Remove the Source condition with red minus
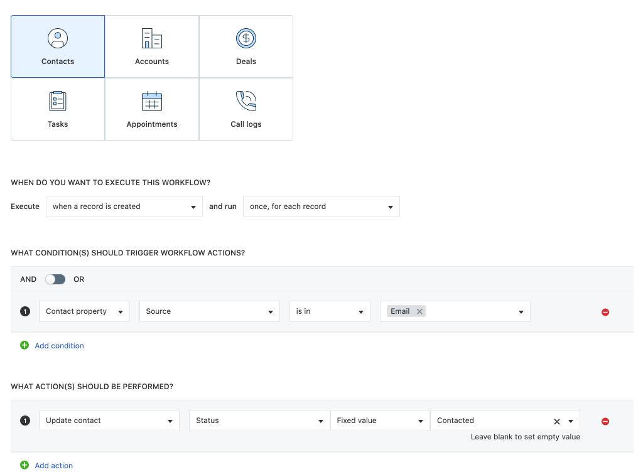Image resolution: width=643 pixels, height=472 pixels. (x=605, y=312)
